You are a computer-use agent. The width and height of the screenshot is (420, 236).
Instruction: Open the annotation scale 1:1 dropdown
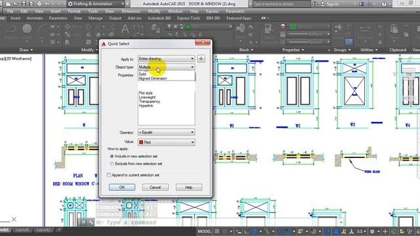tap(362, 231)
